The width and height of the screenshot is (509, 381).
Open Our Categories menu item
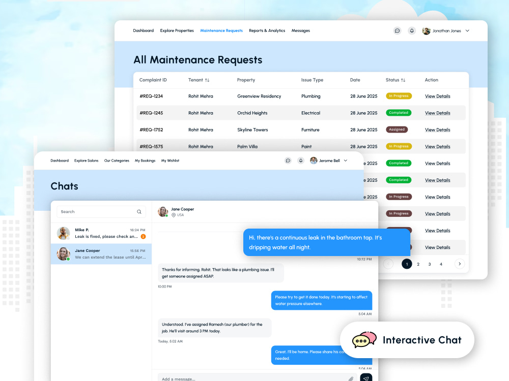coord(117,161)
